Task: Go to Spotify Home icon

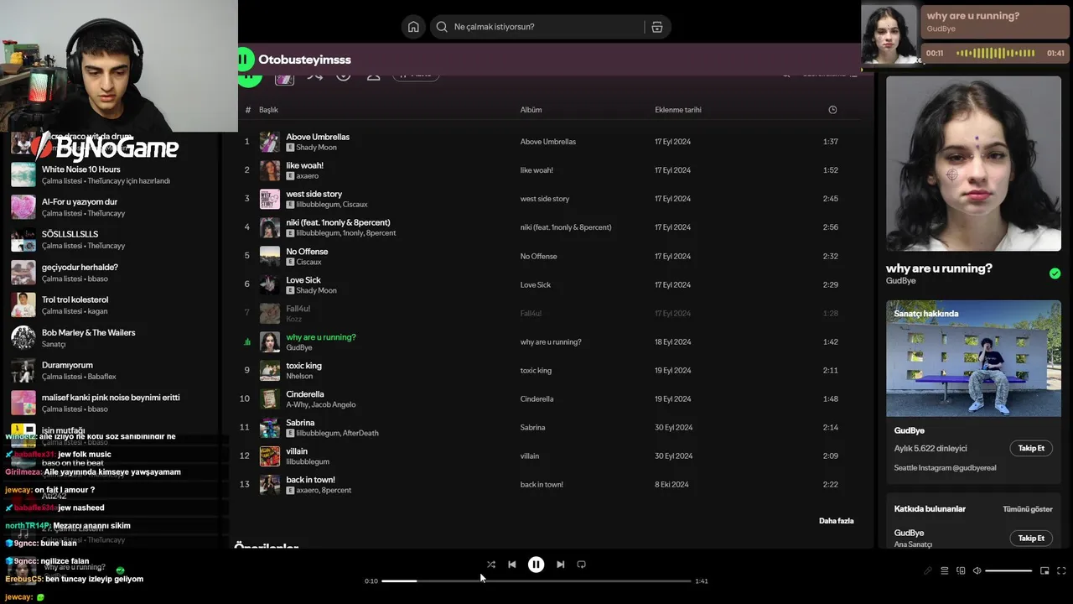Action: pyautogui.click(x=413, y=27)
